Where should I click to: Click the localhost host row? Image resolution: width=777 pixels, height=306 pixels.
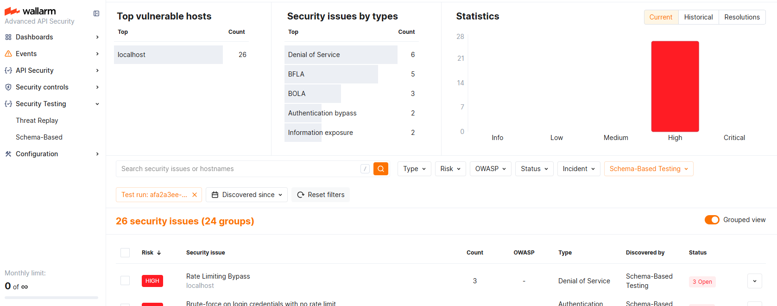pos(181,55)
